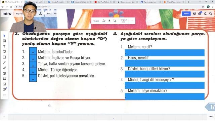Open the notifications bell
Viewport: 215px width, 121px height.
tap(205, 13)
